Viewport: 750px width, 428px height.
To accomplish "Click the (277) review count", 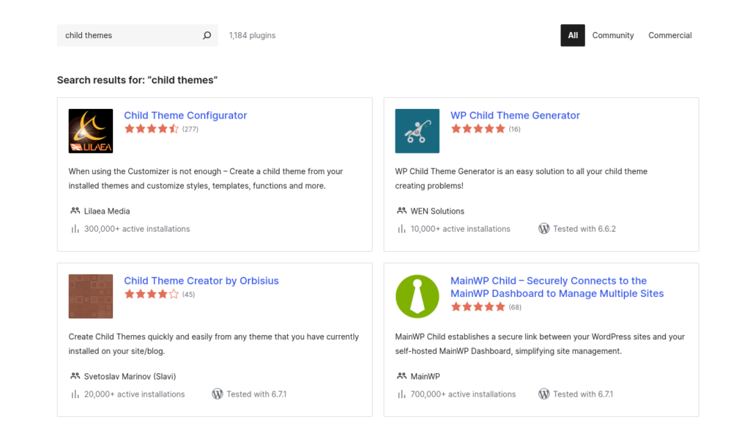I will click(x=190, y=129).
